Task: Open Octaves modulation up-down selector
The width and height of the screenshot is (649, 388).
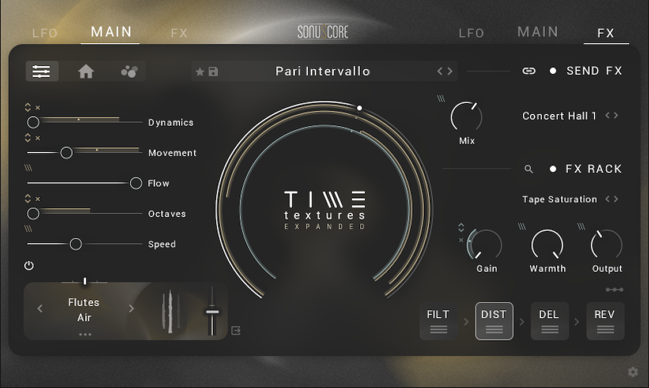Action: click(28, 199)
